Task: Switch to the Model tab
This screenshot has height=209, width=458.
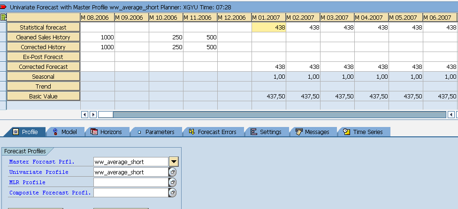Action: (65, 132)
